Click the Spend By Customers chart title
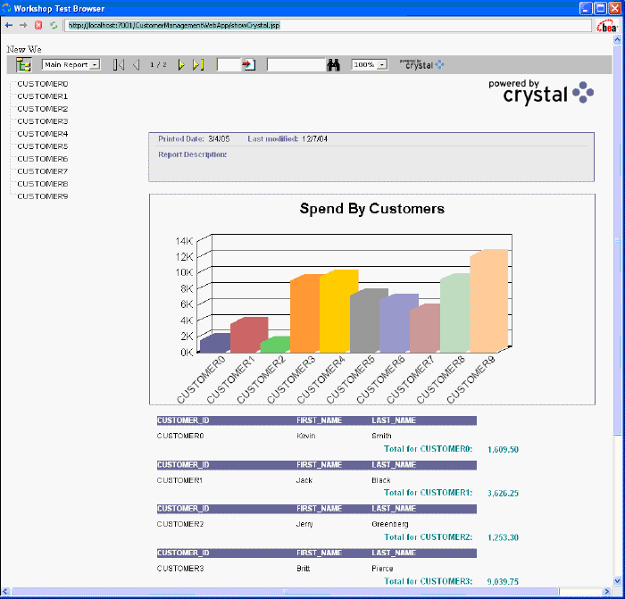 click(x=372, y=208)
